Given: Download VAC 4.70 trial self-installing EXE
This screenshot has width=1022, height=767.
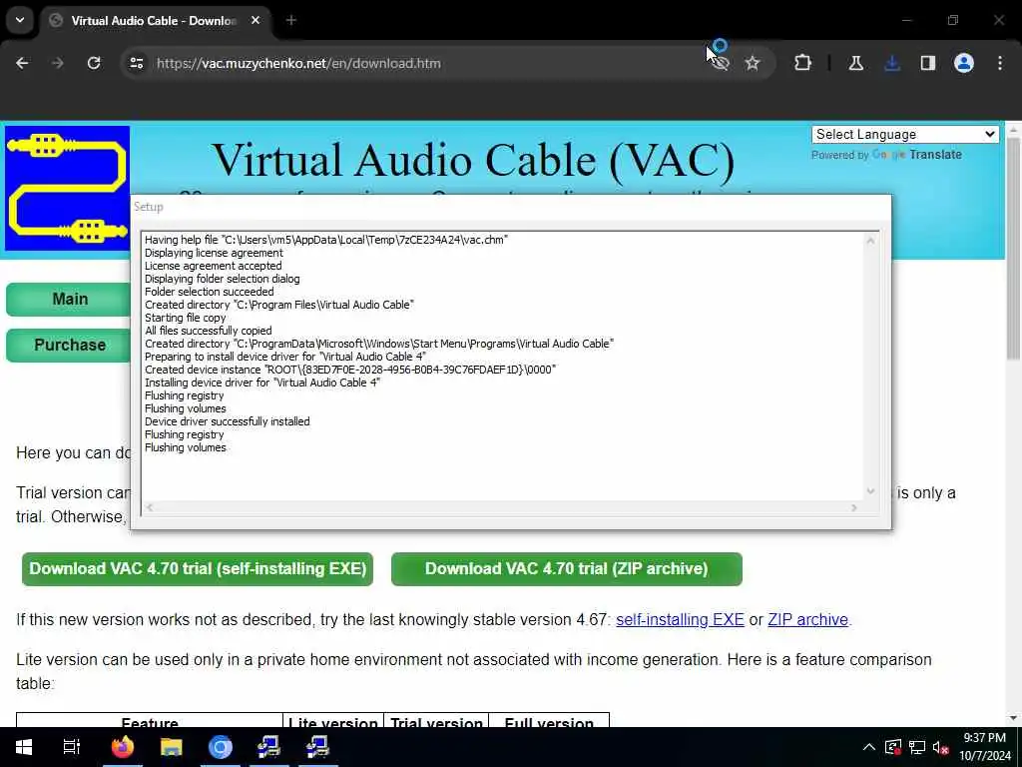Looking at the screenshot, I should coord(198,568).
